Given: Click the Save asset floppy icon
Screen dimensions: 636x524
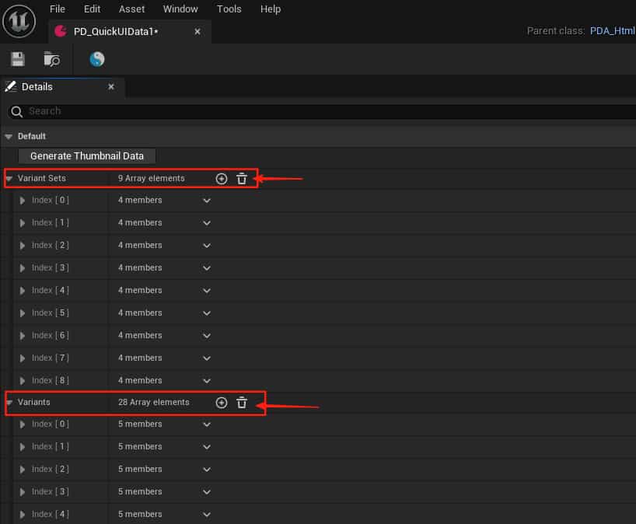Looking at the screenshot, I should pyautogui.click(x=17, y=59).
